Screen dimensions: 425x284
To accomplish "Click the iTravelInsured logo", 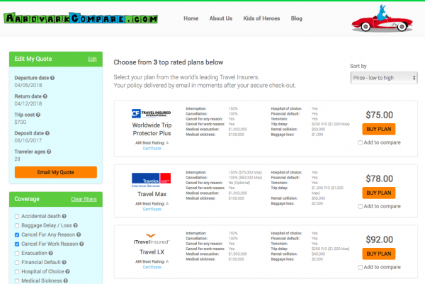I will pyautogui.click(x=152, y=239).
